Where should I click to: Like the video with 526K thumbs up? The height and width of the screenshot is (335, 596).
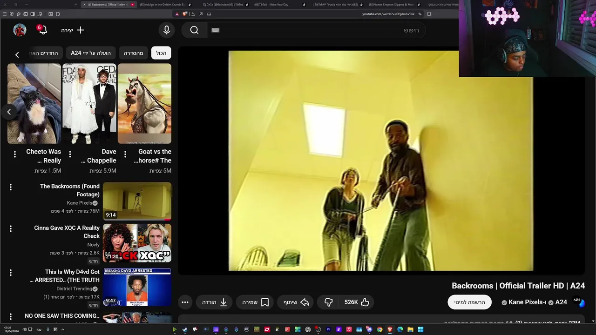(x=357, y=302)
